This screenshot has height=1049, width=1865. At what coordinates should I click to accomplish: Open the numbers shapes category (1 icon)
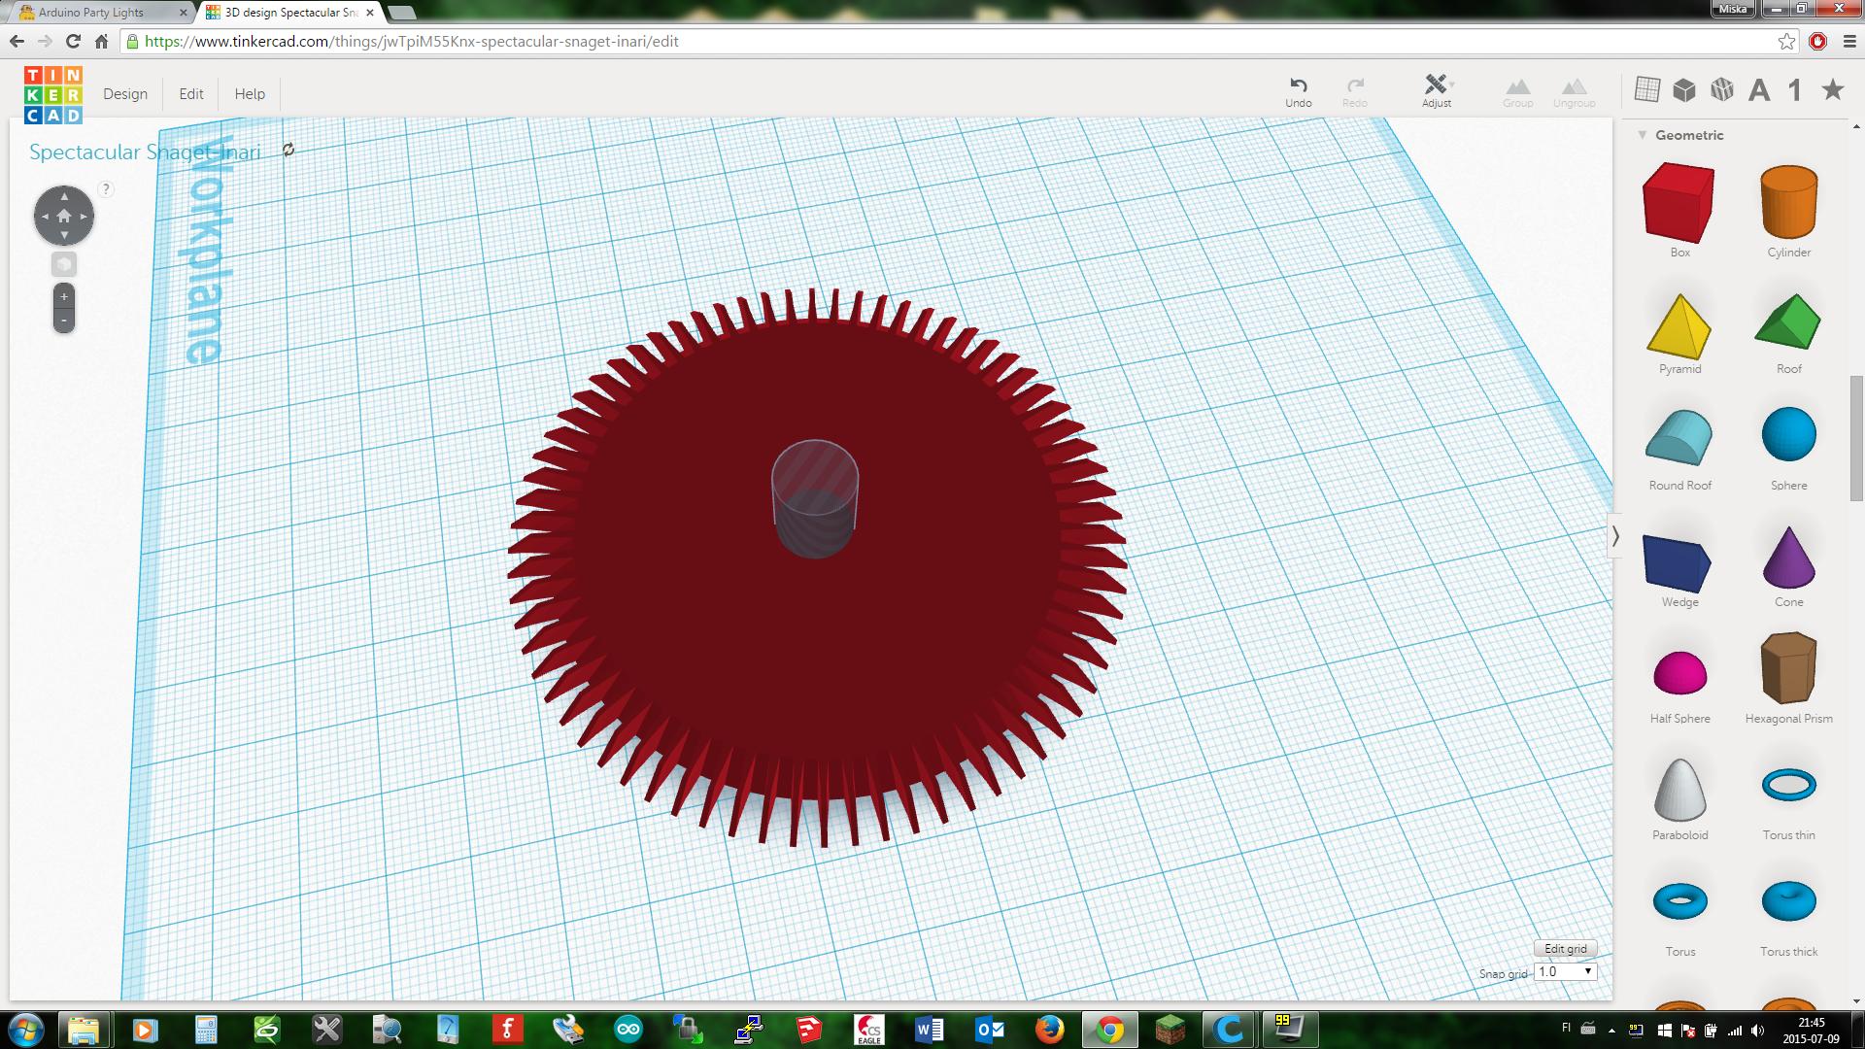tap(1795, 90)
